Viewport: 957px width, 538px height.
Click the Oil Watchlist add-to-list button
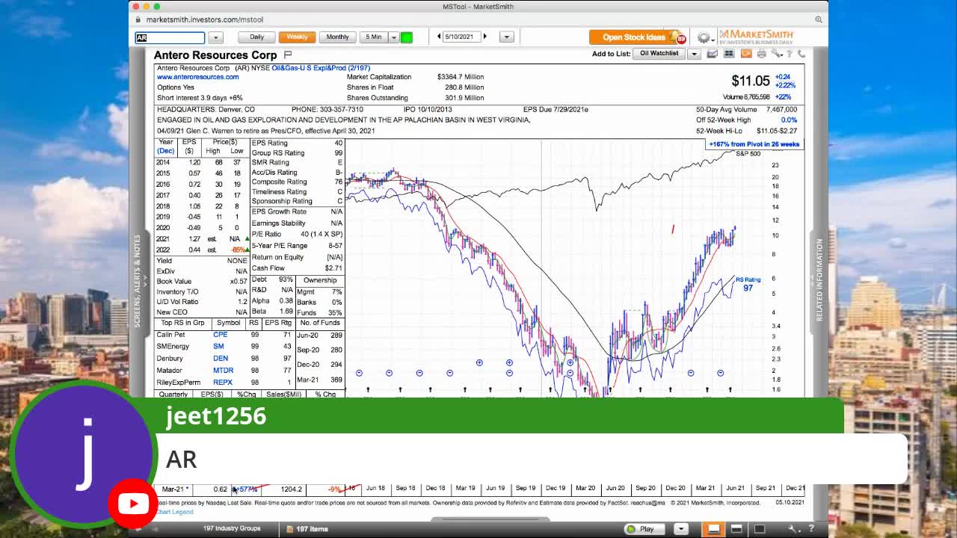(659, 54)
